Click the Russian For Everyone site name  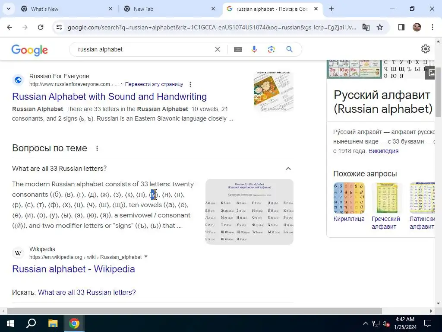[x=59, y=76]
